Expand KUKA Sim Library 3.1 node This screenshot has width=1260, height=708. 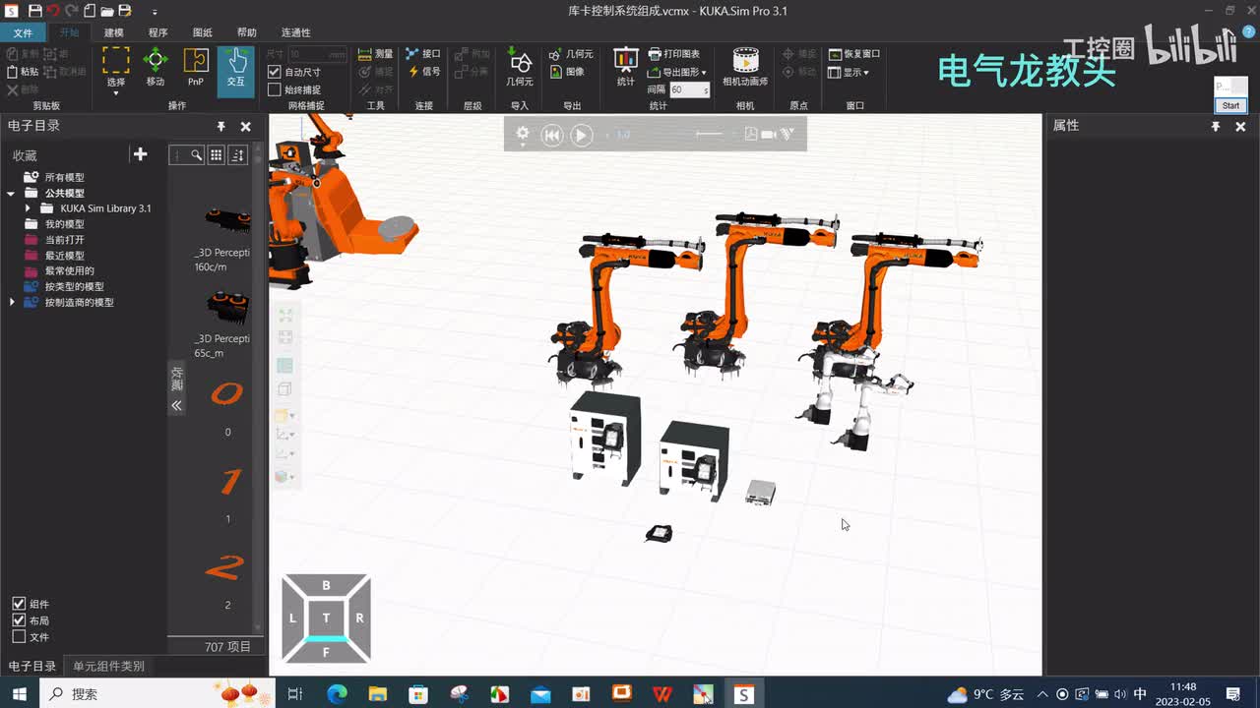tap(28, 208)
